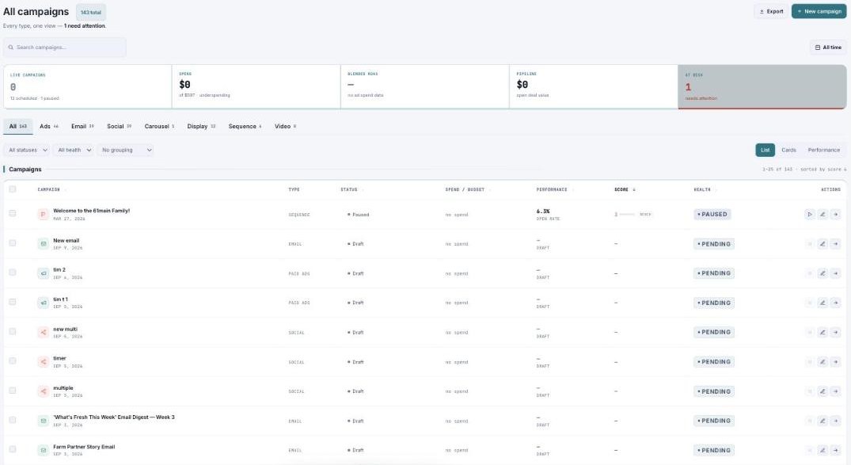The image size is (851, 465).
Task: Click the megaphone icon beside tim 2
Action: [x=44, y=273]
